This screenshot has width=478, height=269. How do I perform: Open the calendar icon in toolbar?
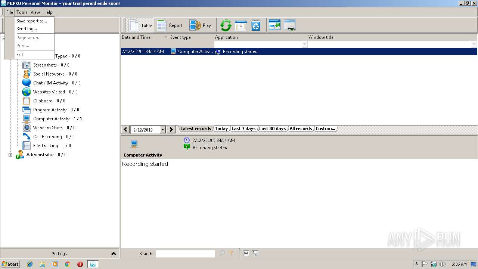[x=241, y=25]
